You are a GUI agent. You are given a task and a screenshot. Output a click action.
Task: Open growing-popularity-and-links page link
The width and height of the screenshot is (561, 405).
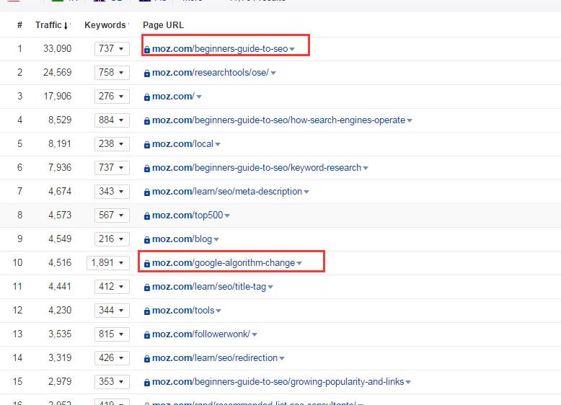tap(278, 381)
